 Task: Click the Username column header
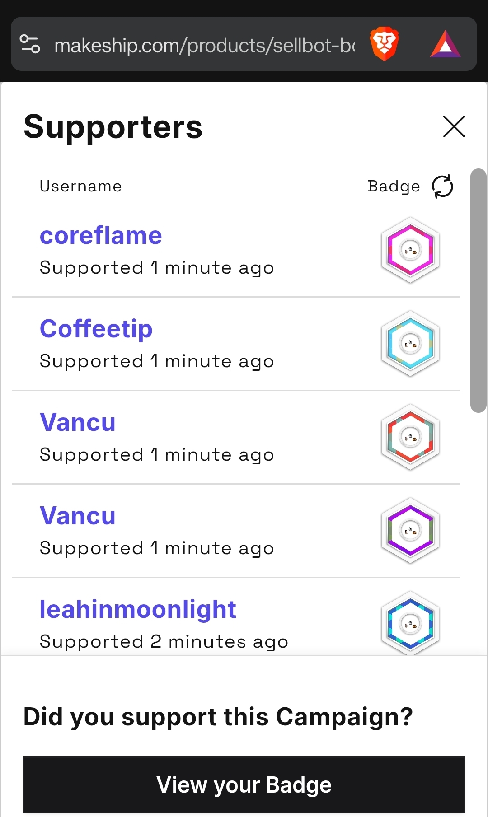80,186
